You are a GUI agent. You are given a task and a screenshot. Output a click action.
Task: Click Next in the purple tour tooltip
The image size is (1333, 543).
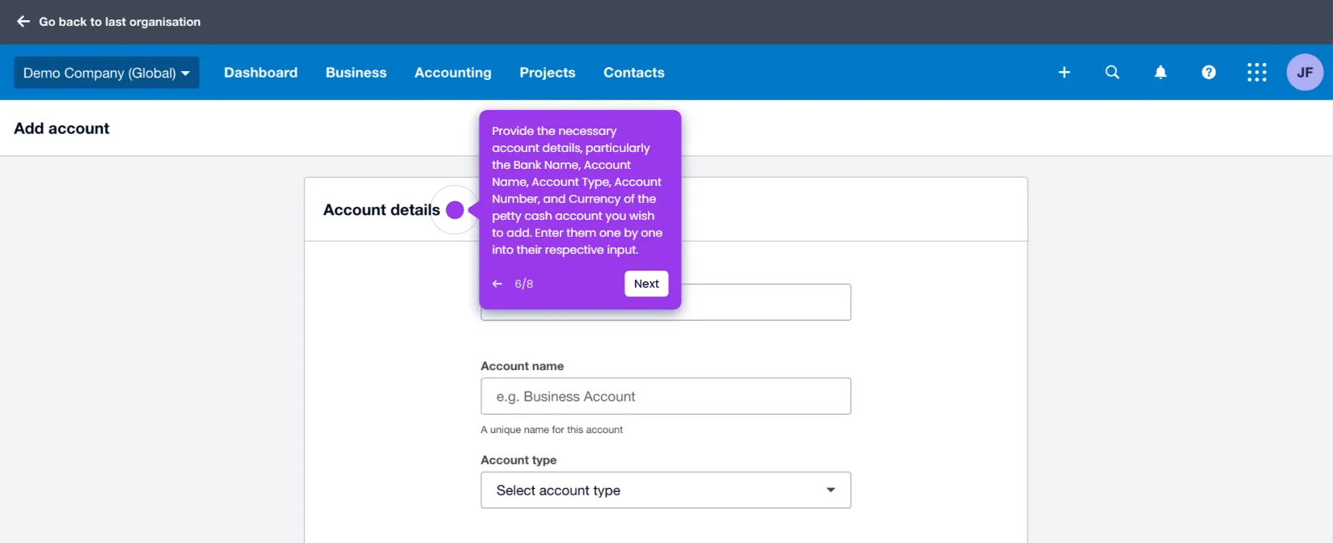pos(646,284)
